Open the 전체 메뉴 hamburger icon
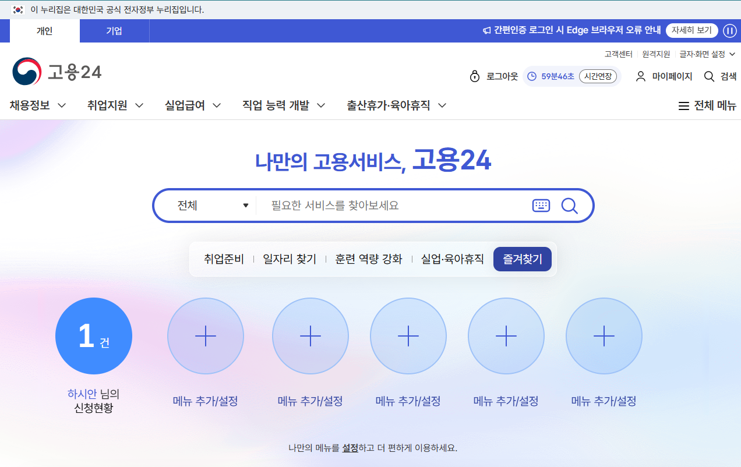This screenshot has height=467, width=741. [x=684, y=106]
